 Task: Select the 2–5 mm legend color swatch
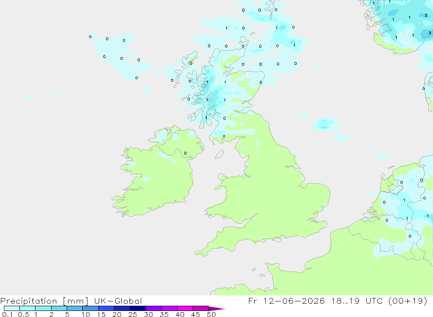59,308
